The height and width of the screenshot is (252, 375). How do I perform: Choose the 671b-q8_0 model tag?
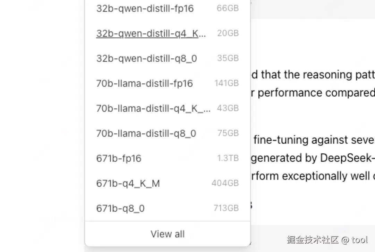click(x=120, y=208)
